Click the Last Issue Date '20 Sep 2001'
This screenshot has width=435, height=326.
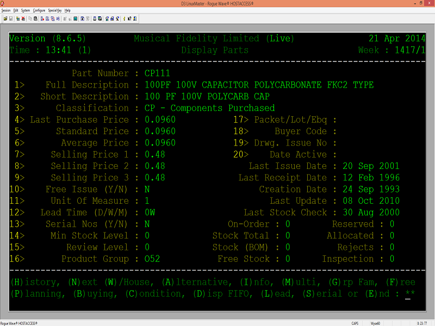pos(371,166)
